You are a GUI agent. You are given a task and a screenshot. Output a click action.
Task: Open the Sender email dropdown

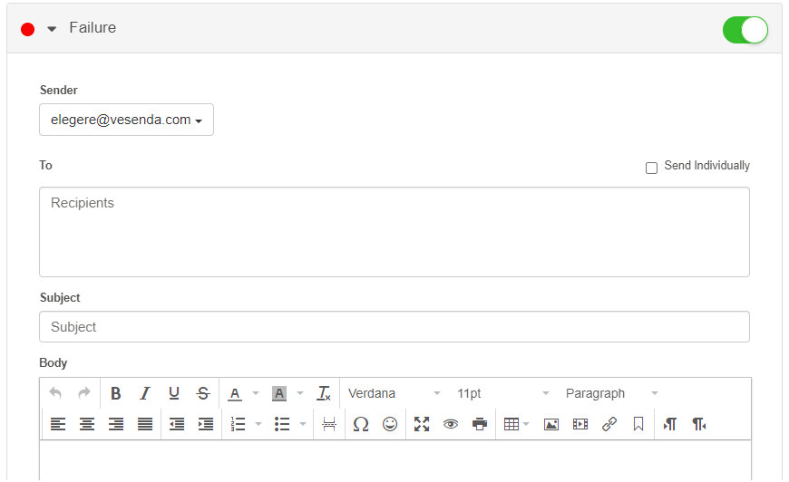(126, 120)
